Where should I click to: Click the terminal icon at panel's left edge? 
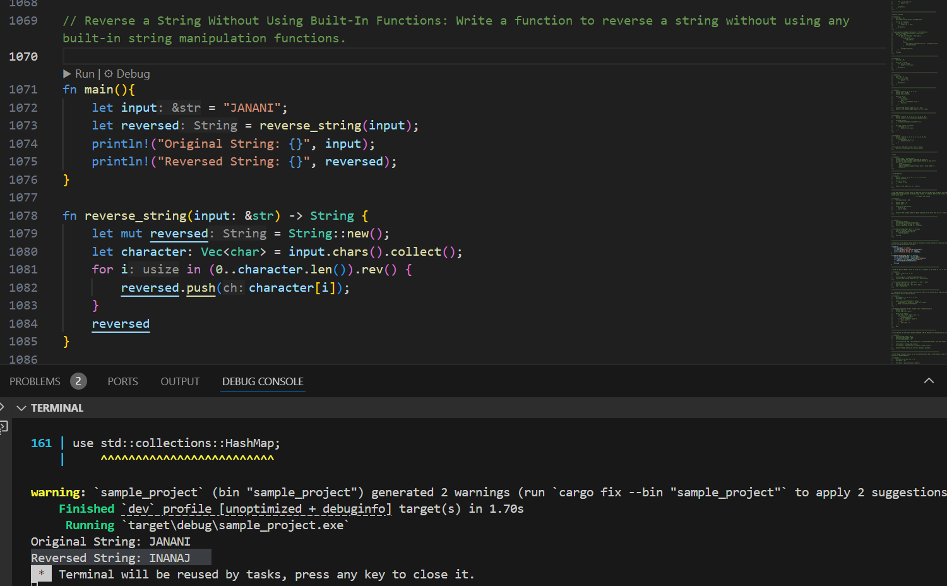click(x=3, y=427)
